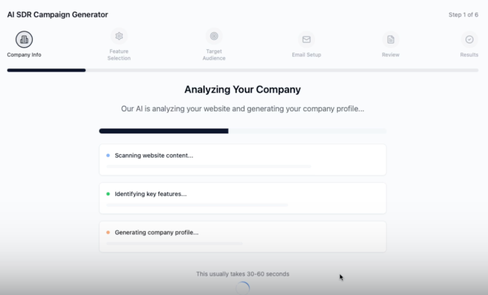Select the Company Info step label
The height and width of the screenshot is (295, 488).
pyautogui.click(x=24, y=55)
